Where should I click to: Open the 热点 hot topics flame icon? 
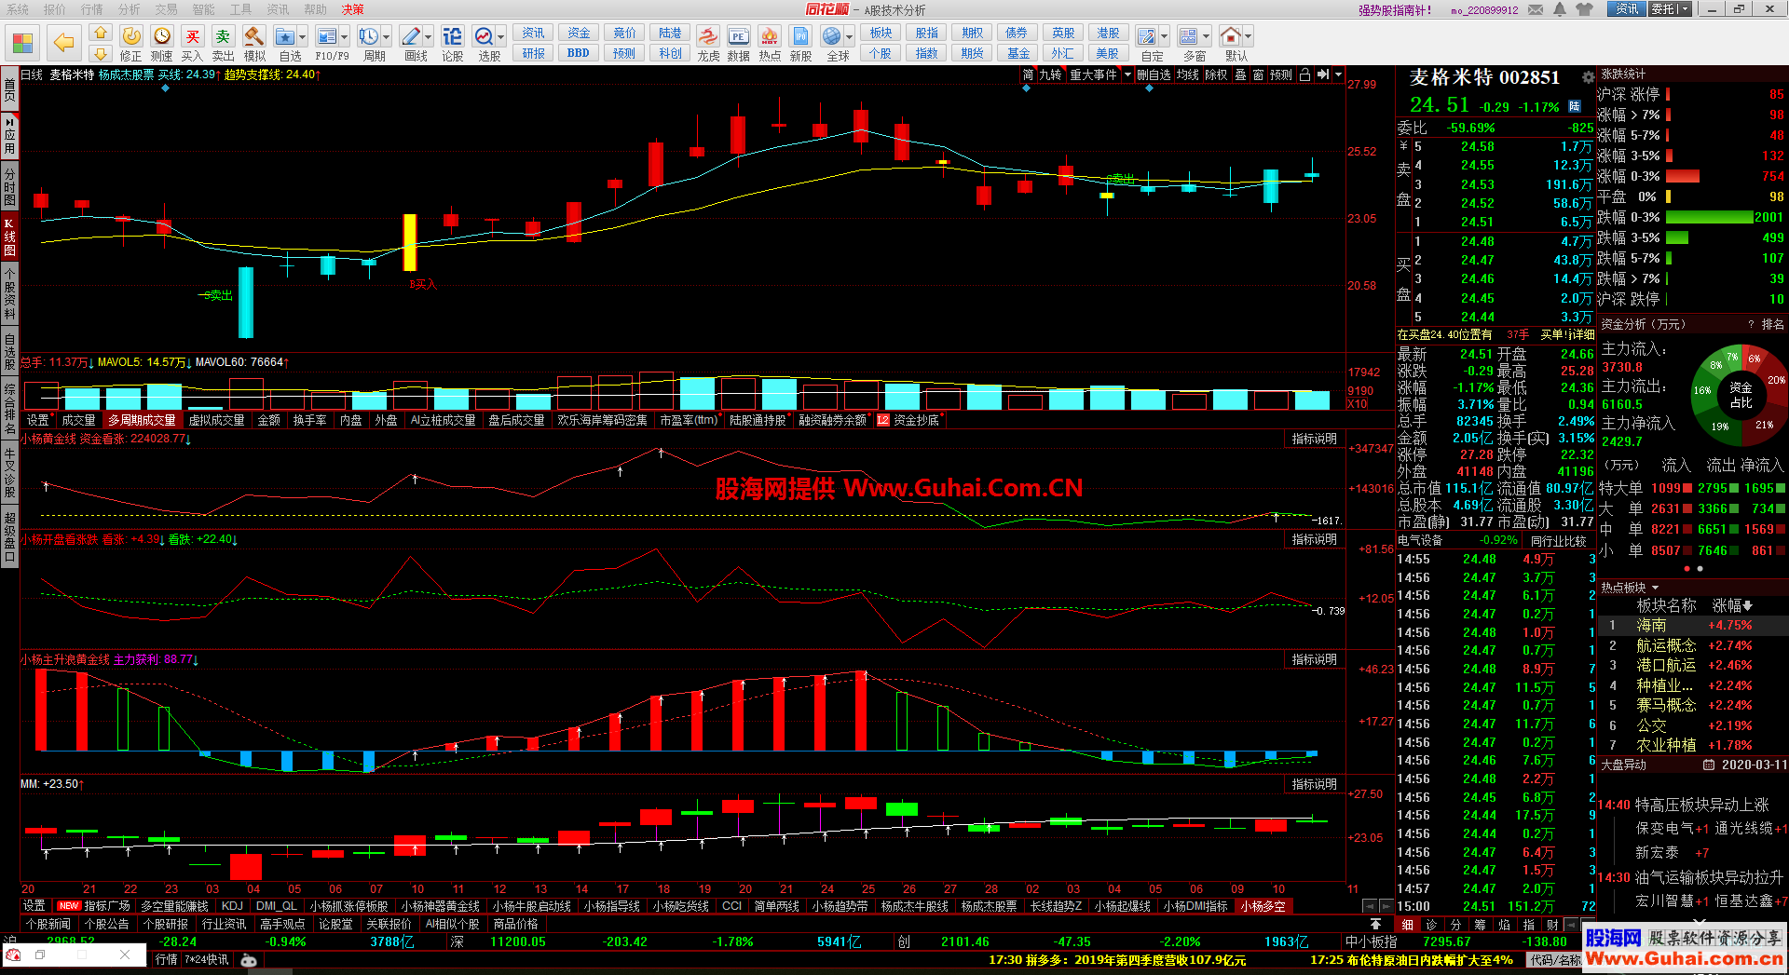tap(770, 36)
